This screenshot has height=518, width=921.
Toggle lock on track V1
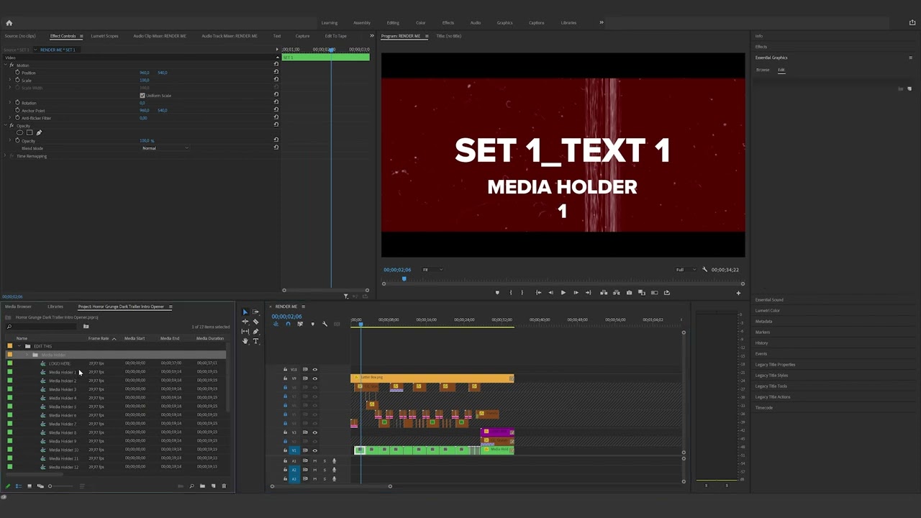tap(285, 450)
